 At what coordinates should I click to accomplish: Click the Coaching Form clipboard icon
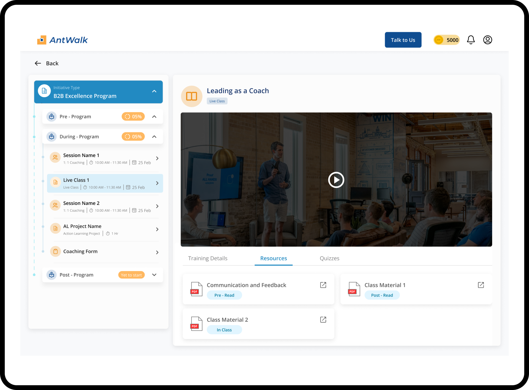pos(55,251)
